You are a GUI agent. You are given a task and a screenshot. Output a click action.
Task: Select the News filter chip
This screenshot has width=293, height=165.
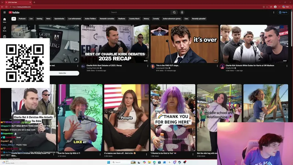coord(48,19)
